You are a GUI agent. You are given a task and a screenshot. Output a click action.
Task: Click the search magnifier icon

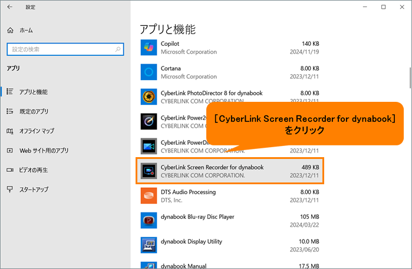coord(118,49)
